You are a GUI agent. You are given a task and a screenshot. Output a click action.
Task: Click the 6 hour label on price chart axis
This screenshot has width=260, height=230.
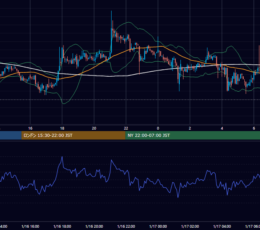pos(254,128)
